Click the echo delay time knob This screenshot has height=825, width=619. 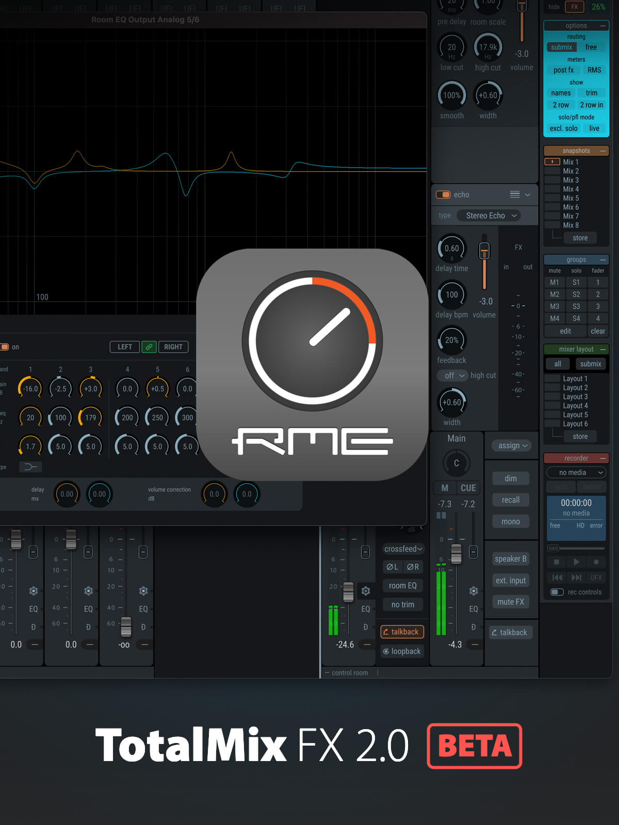pos(452,249)
